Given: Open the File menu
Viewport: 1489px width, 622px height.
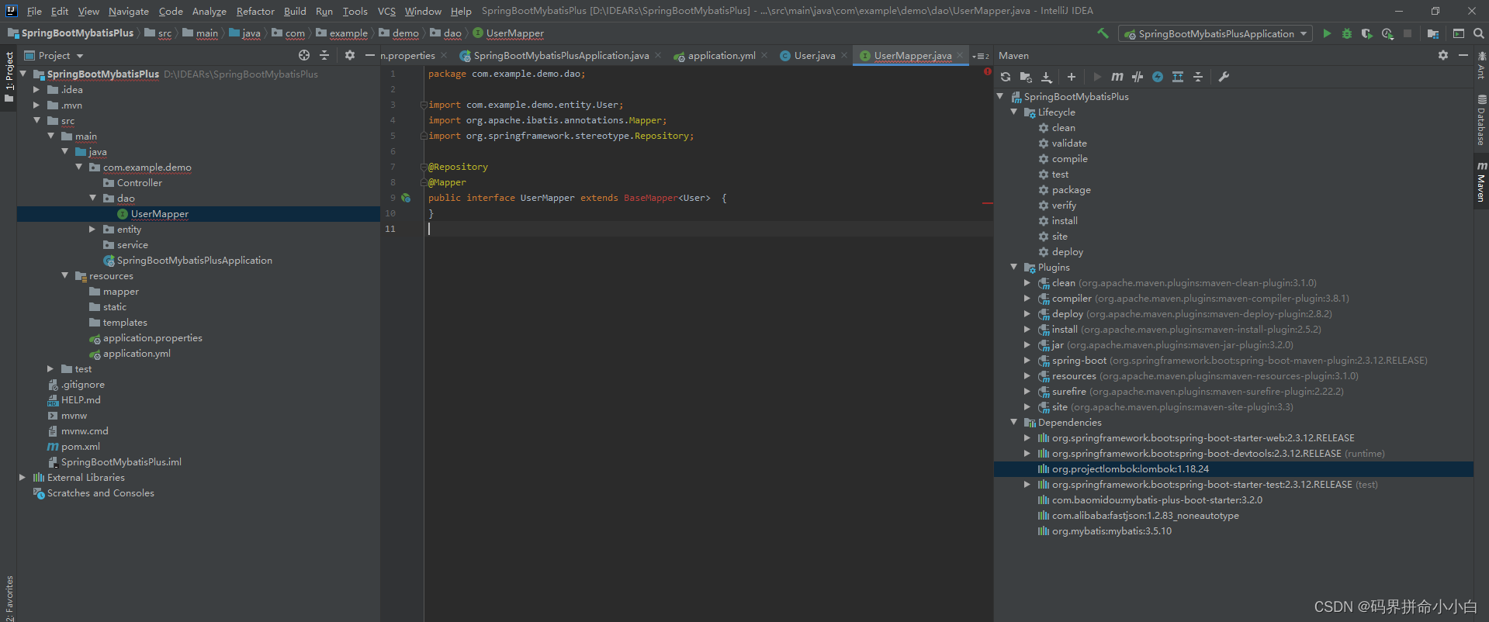Looking at the screenshot, I should click(34, 11).
